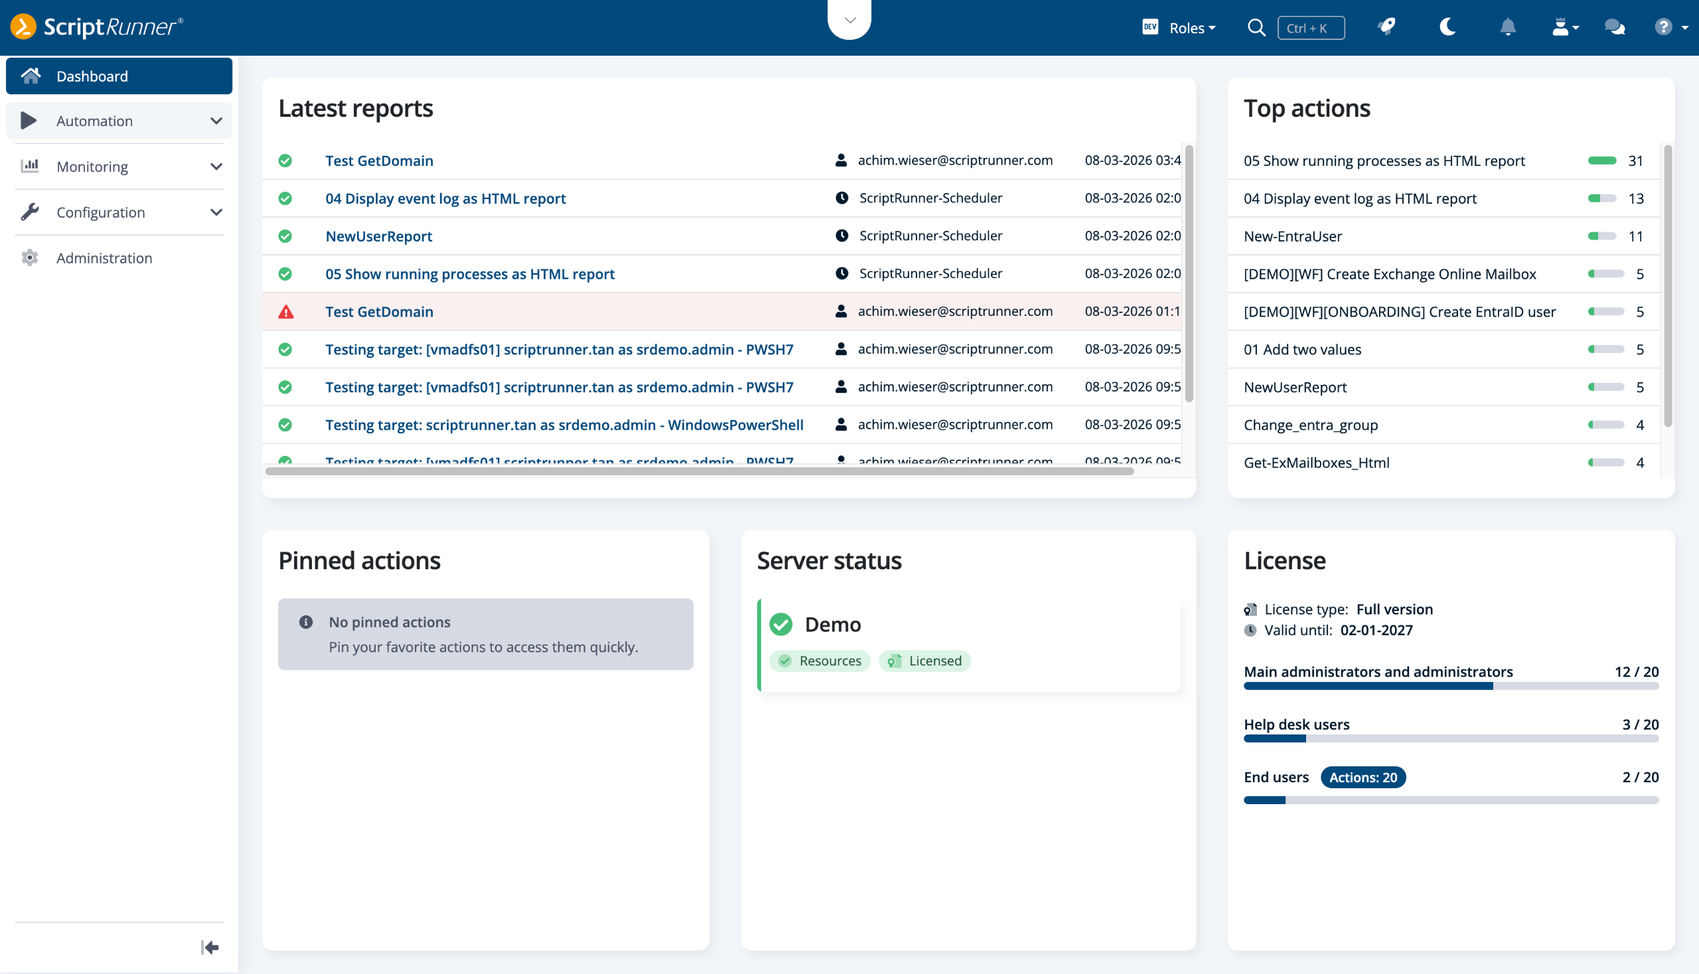Open the top Test GetDomain report

point(380,161)
